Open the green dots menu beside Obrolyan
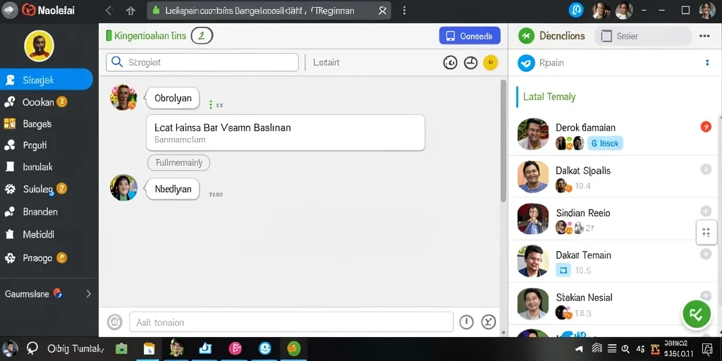 (210, 105)
